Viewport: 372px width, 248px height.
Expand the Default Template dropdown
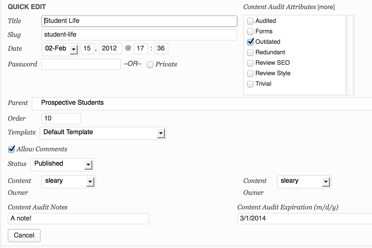click(x=103, y=133)
